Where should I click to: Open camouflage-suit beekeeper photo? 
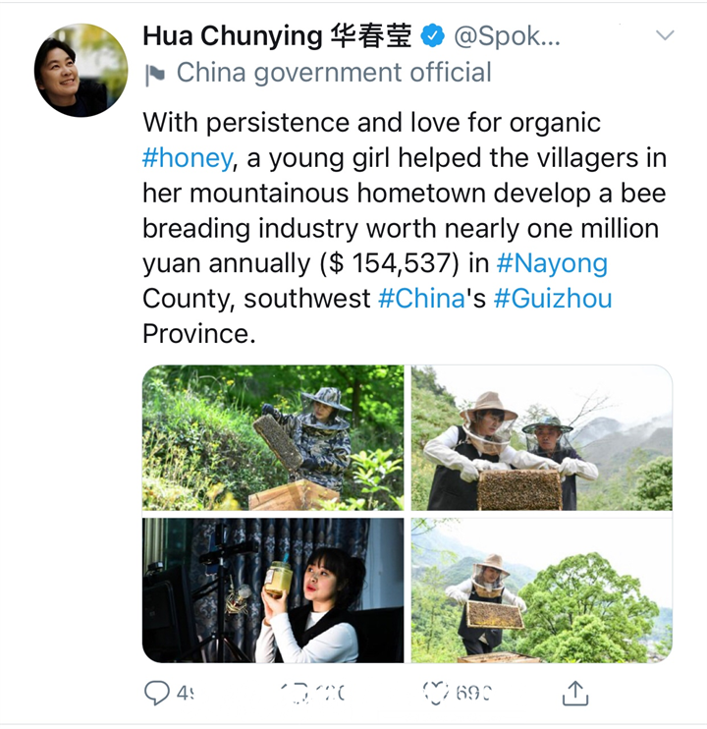[273, 437]
